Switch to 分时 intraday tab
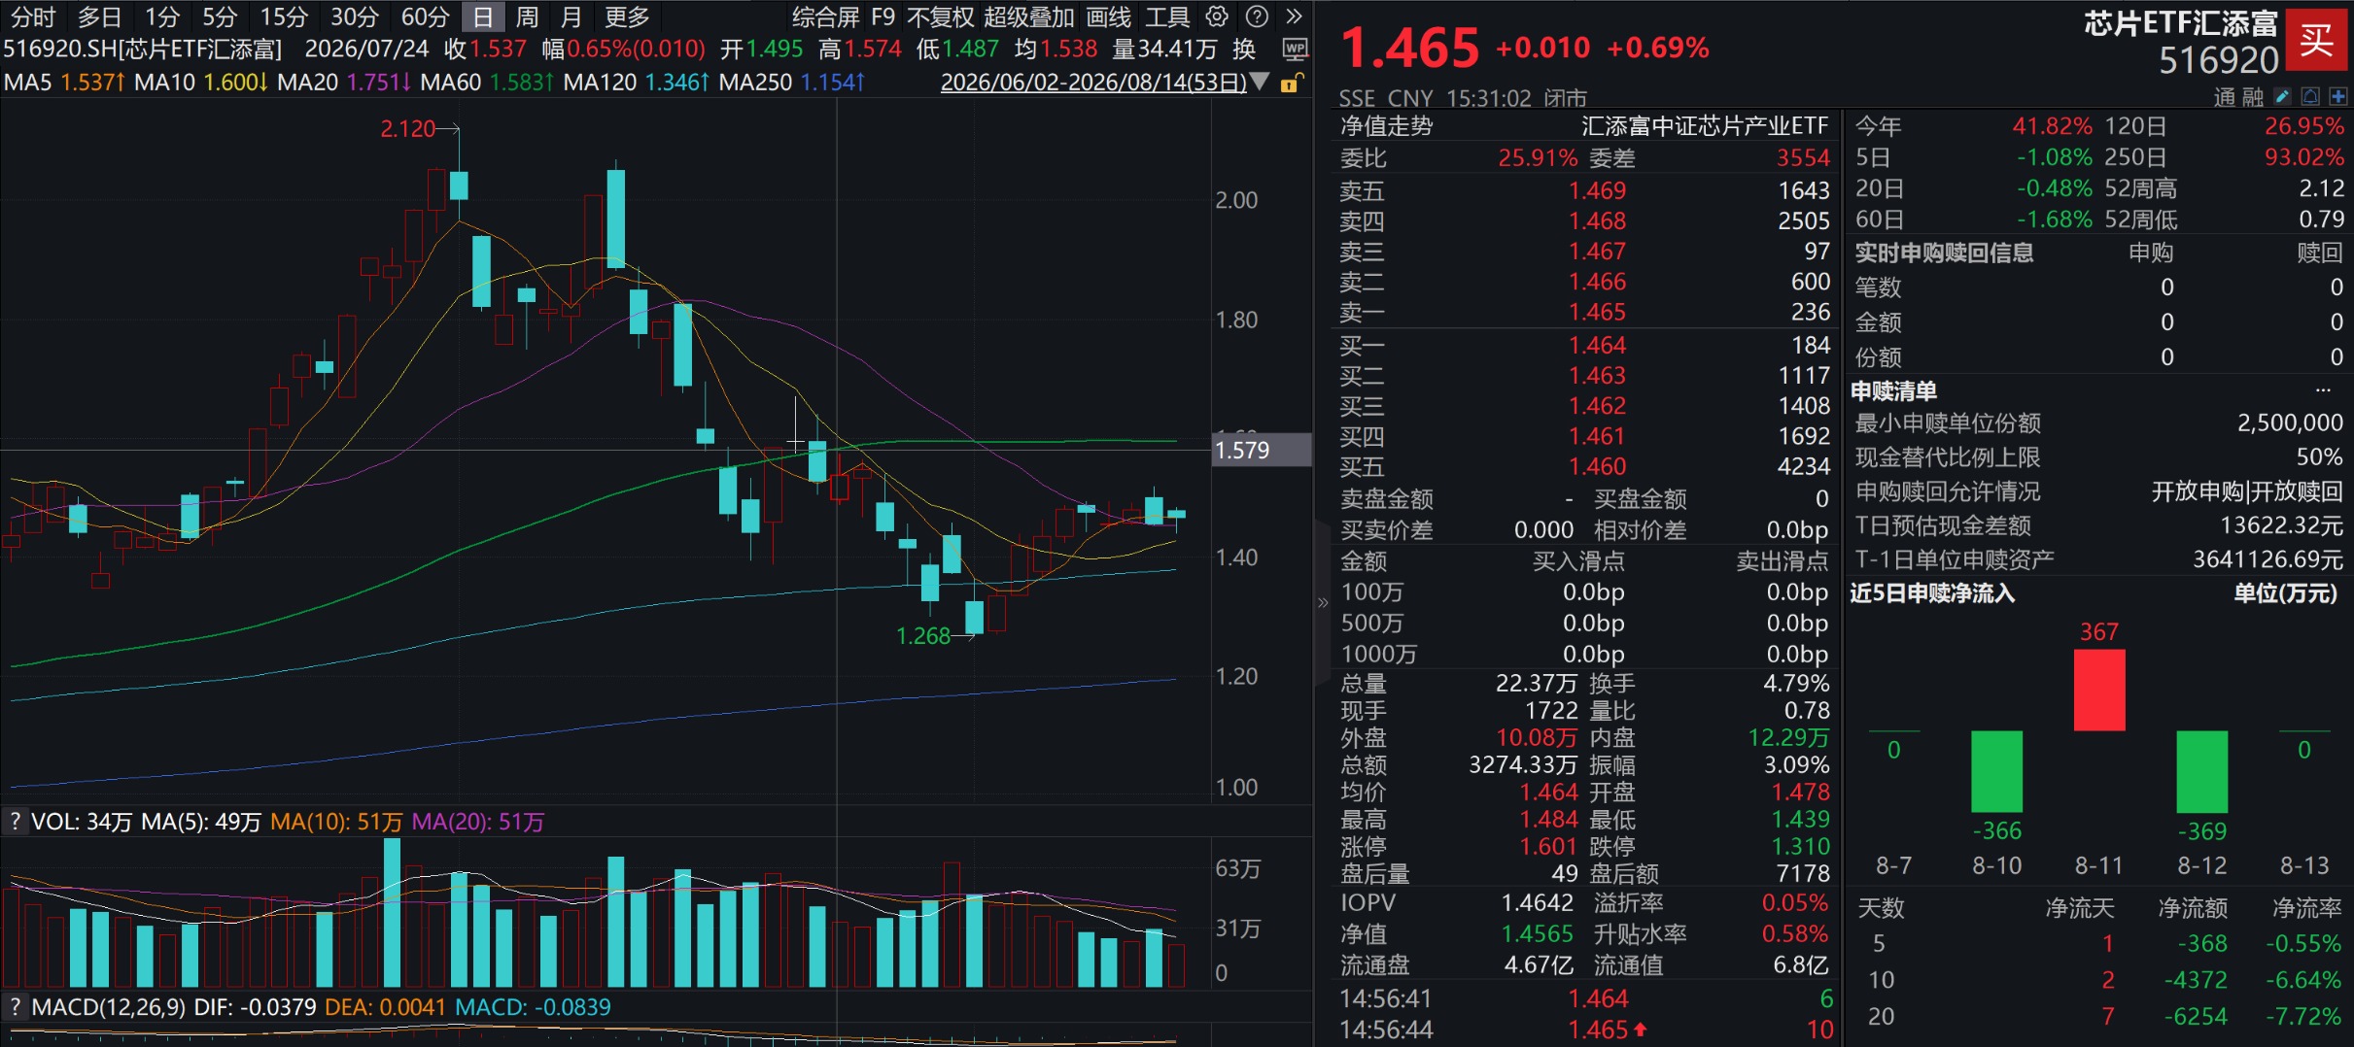 [33, 17]
